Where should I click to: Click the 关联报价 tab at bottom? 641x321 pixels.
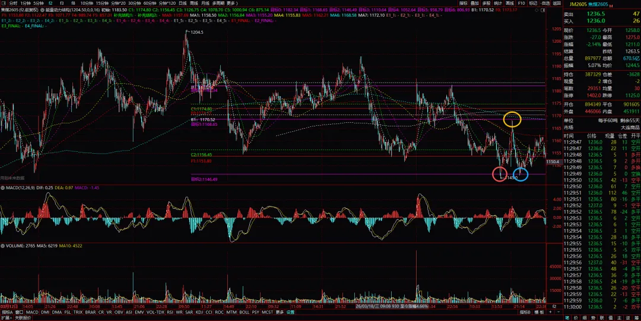pos(23,317)
